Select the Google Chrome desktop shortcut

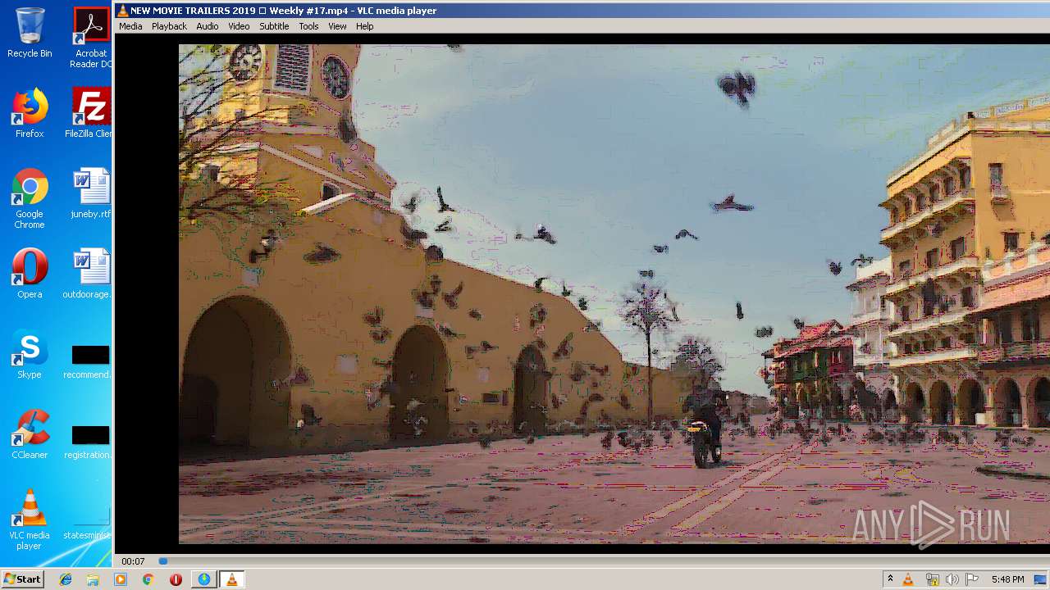[x=30, y=198]
